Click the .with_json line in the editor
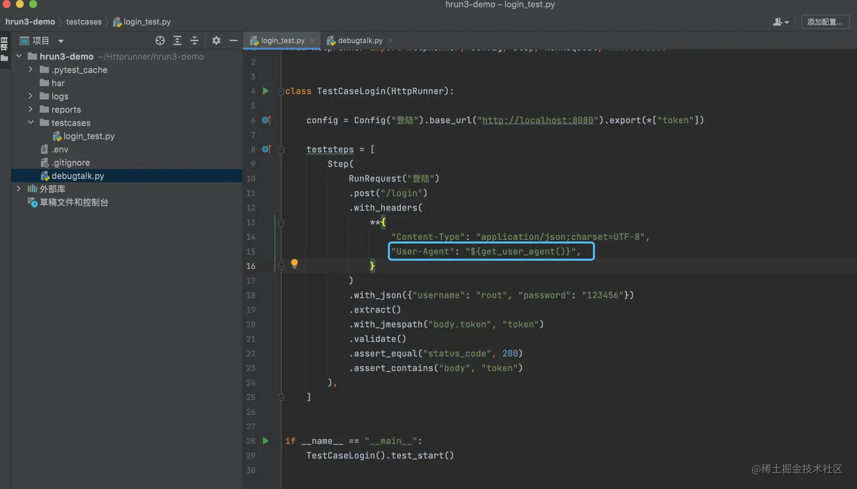 [491, 295]
